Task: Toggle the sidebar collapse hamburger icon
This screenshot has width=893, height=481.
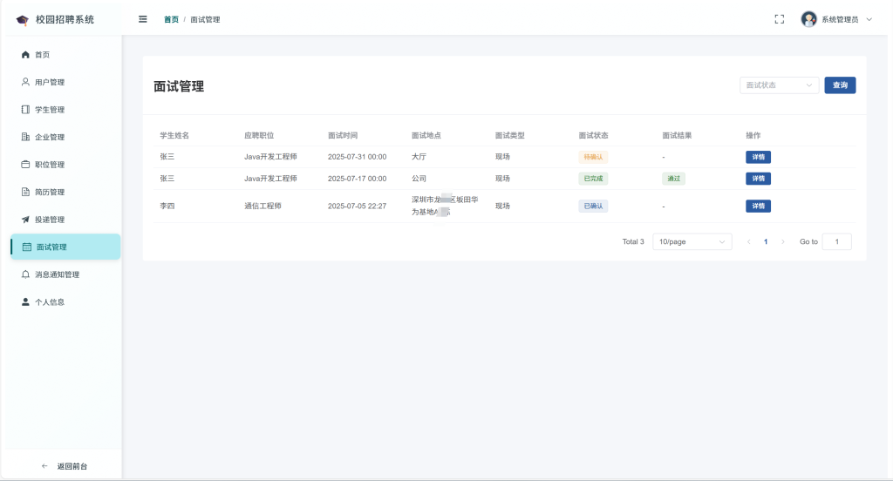Action: click(143, 19)
